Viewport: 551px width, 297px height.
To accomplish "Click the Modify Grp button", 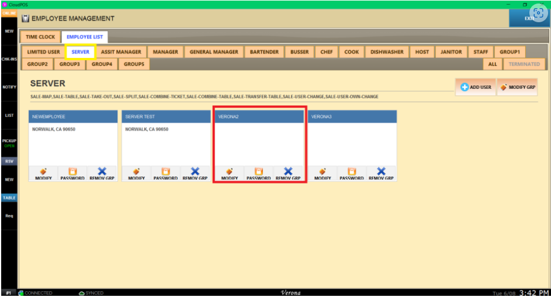I will tap(517, 87).
